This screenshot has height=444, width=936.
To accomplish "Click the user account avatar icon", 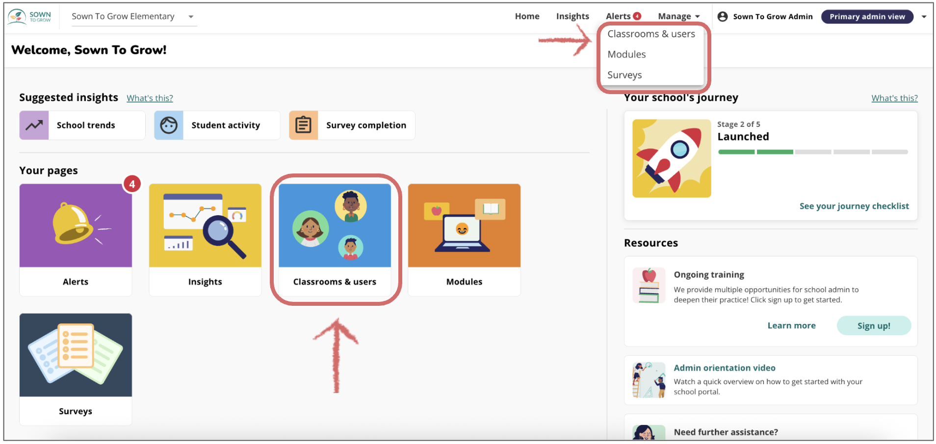I will point(722,17).
